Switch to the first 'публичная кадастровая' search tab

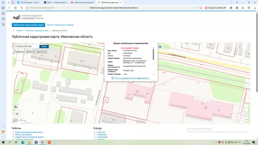[x=83, y=2]
